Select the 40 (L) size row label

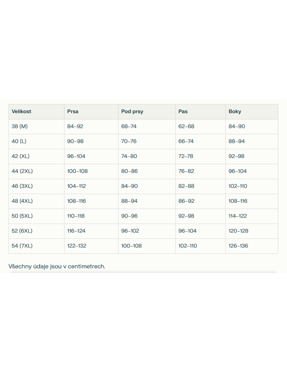pyautogui.click(x=19, y=141)
